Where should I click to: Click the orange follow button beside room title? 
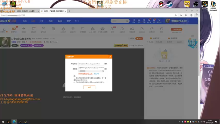pos(139,39)
